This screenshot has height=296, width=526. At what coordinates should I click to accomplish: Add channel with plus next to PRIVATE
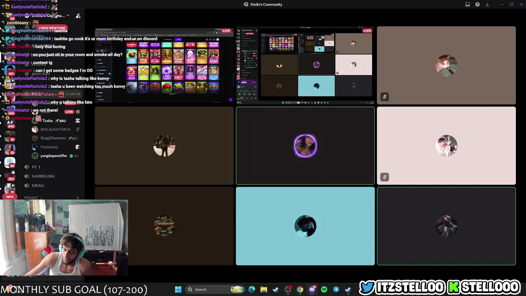[78, 198]
